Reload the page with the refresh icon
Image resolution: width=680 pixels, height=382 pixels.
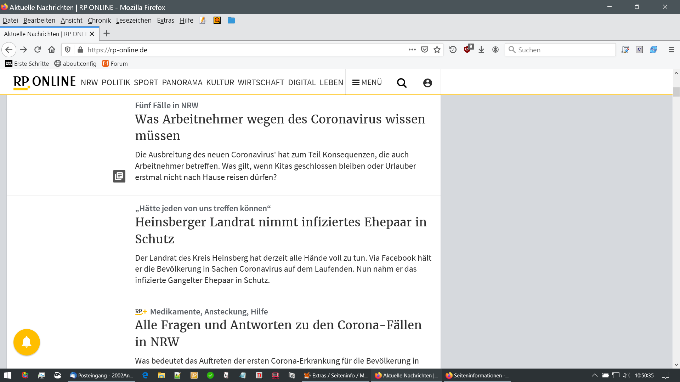[x=38, y=50]
